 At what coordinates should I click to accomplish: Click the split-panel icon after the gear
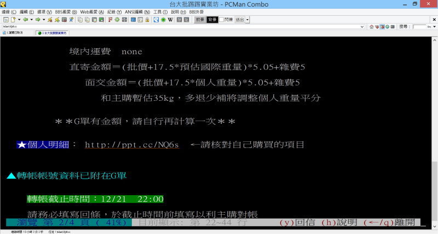click(x=124, y=20)
